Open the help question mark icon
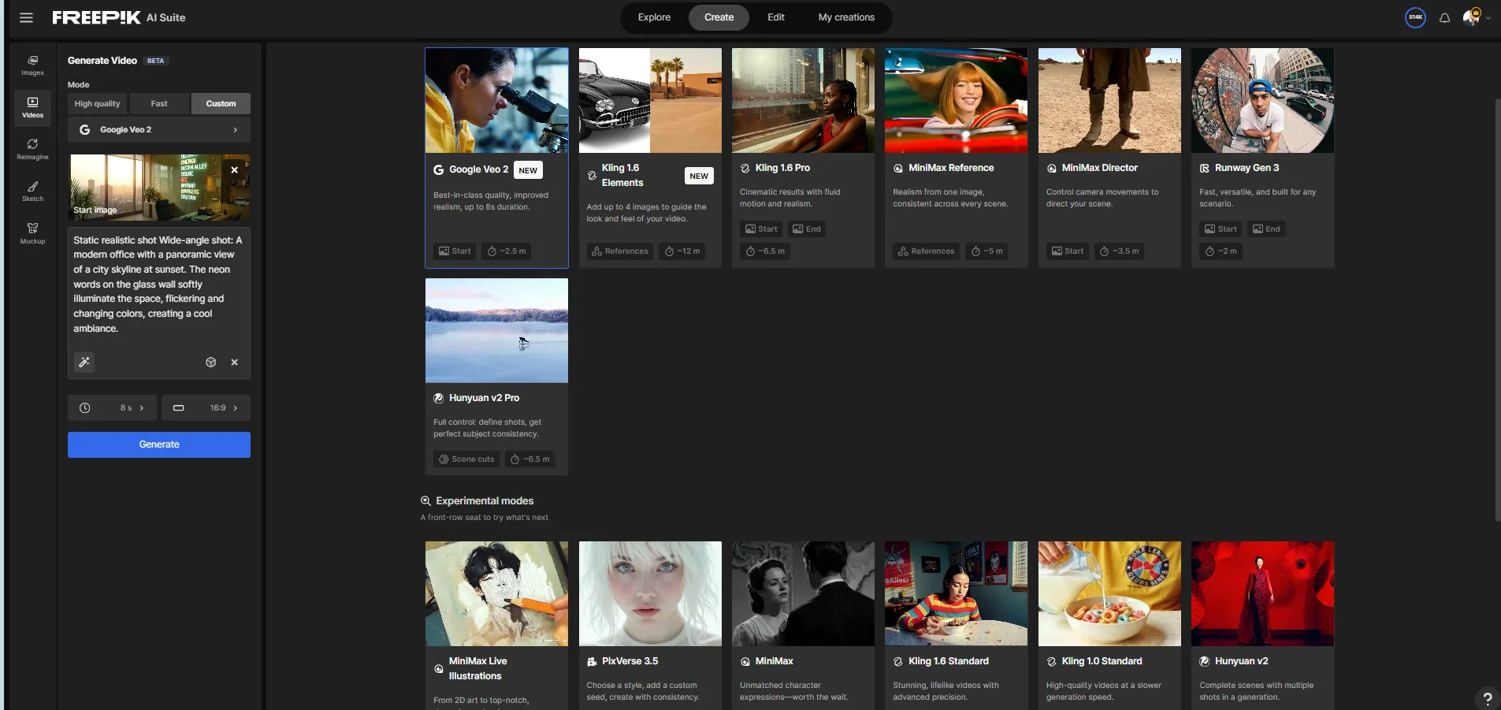Image resolution: width=1501 pixels, height=710 pixels. point(1487,698)
